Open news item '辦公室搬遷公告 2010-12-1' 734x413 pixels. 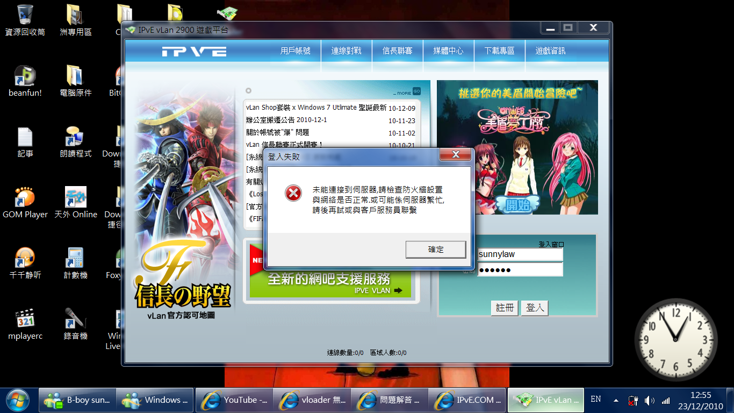click(x=286, y=120)
